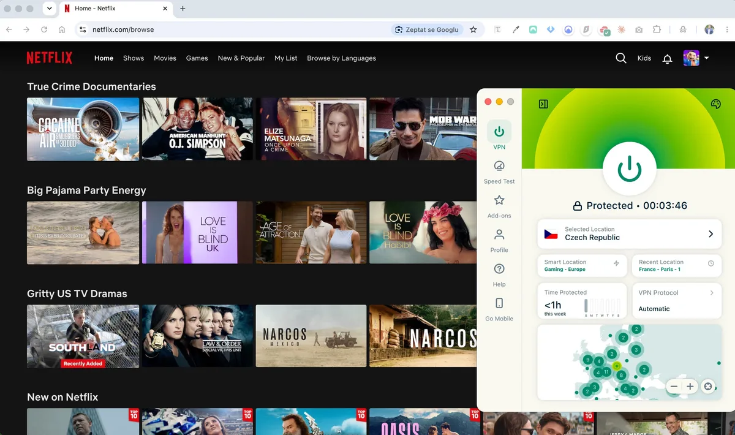Click the Netflix logo

49,58
